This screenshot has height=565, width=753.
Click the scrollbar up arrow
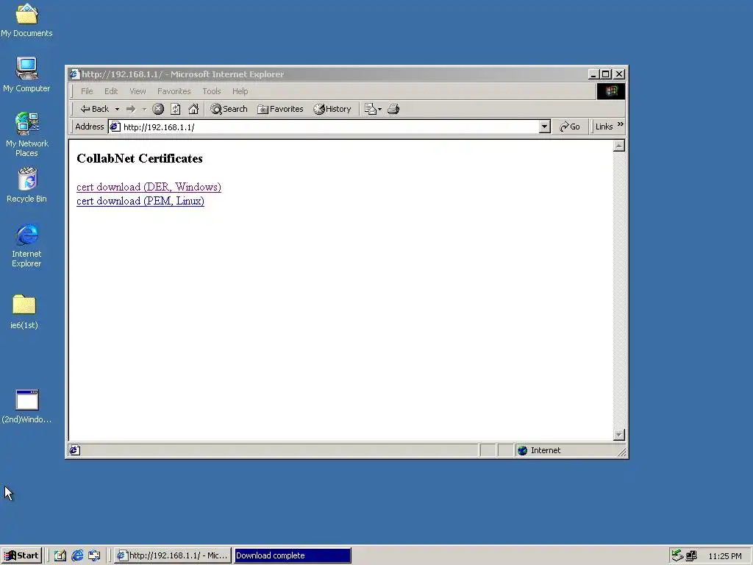click(619, 146)
